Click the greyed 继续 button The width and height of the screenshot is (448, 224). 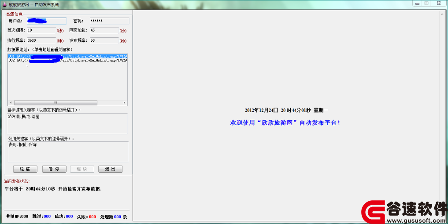[x=82, y=169]
